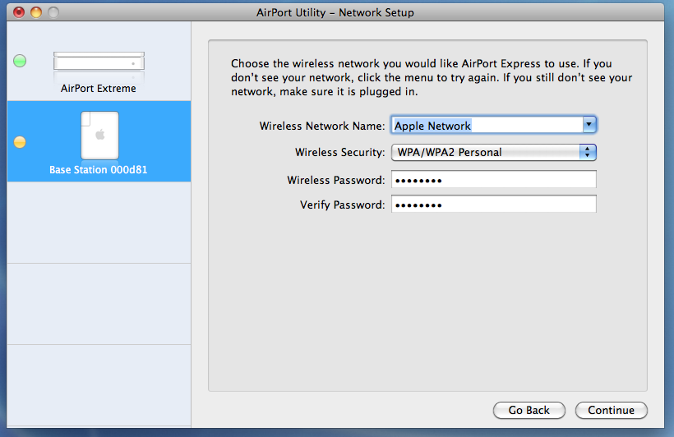
Task: Select the Base Station 000d81 device icon
Action: point(99,135)
